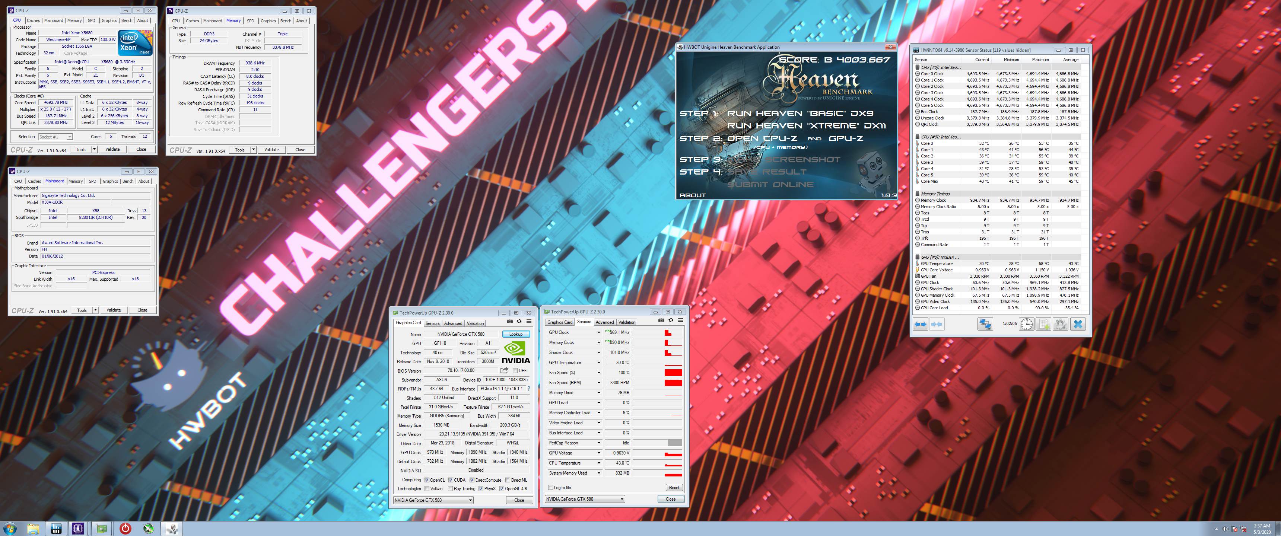
Task: Enable Log to file checkbox
Action: [x=550, y=488]
